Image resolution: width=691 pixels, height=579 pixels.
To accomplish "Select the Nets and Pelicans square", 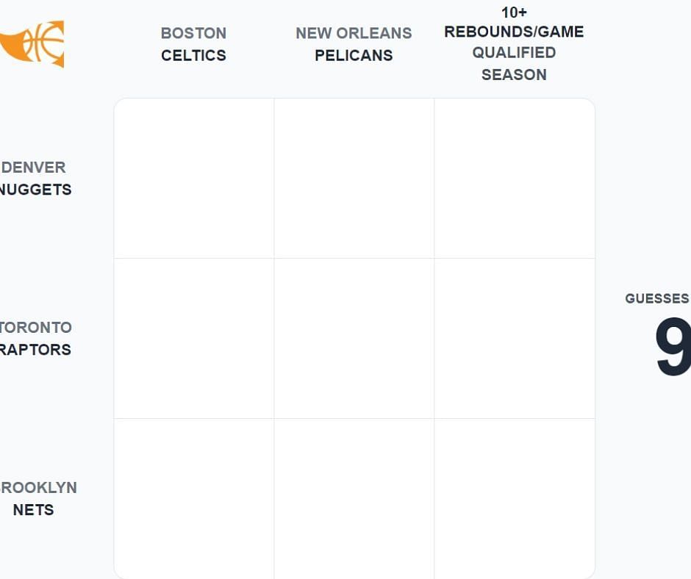I will 354,498.
